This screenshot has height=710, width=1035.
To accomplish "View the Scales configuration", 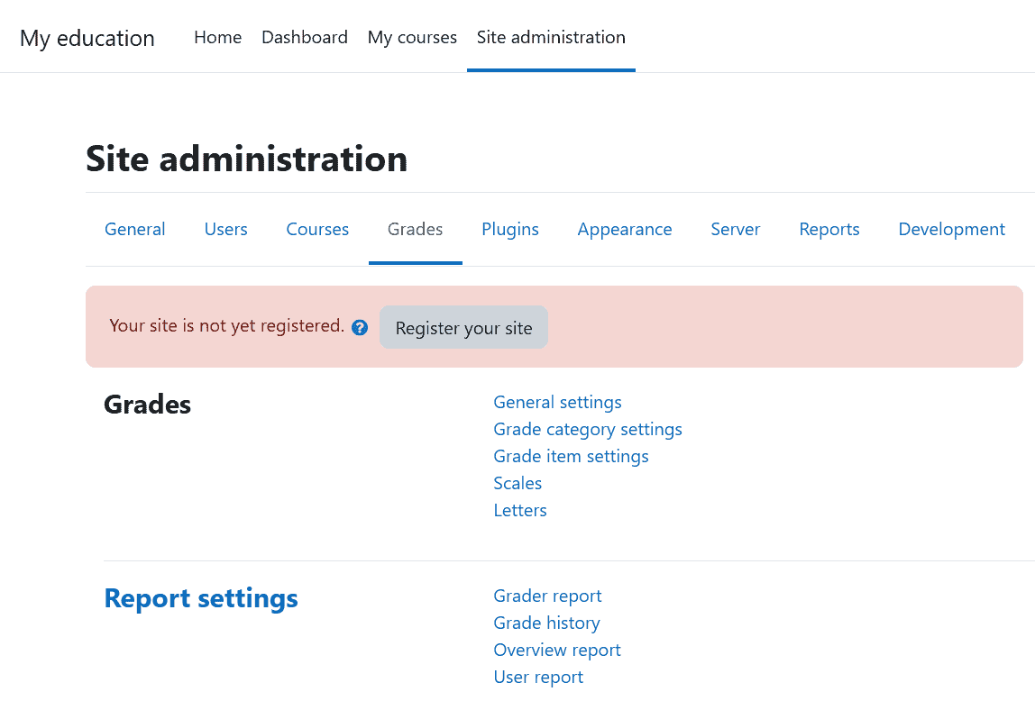I will [517, 483].
